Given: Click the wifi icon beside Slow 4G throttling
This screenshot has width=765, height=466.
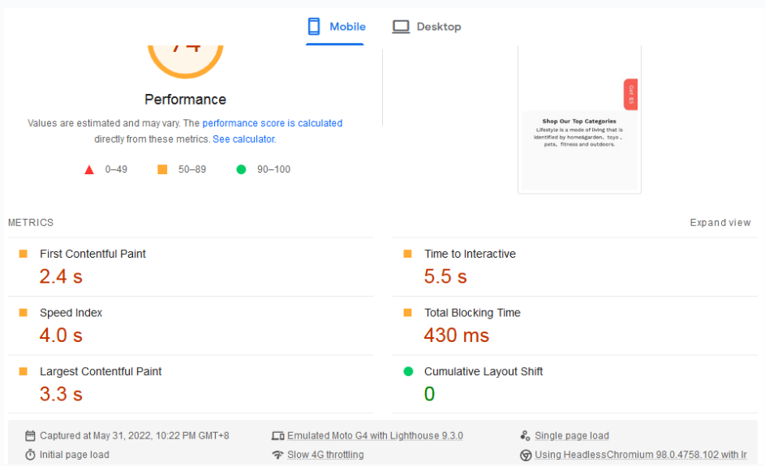Looking at the screenshot, I should click(x=277, y=455).
